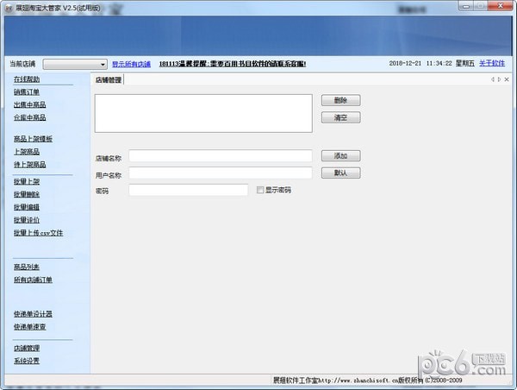Click the tab scroll left arrow

493,79
